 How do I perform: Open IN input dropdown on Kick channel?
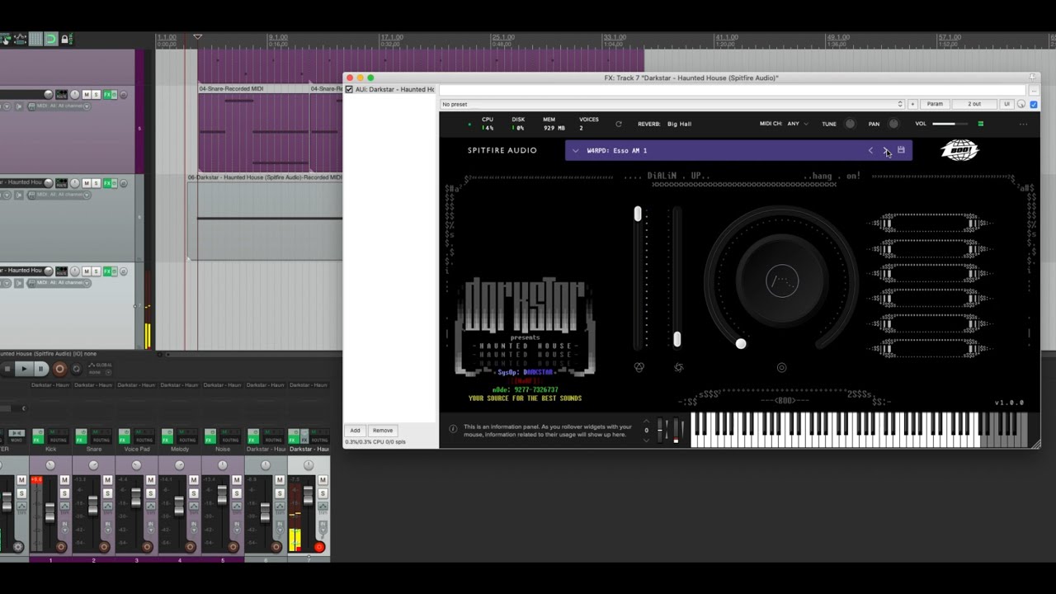(x=64, y=528)
